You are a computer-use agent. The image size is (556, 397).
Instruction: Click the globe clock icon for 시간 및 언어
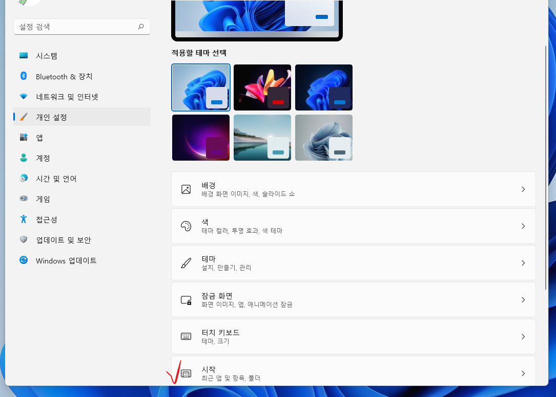[24, 178]
